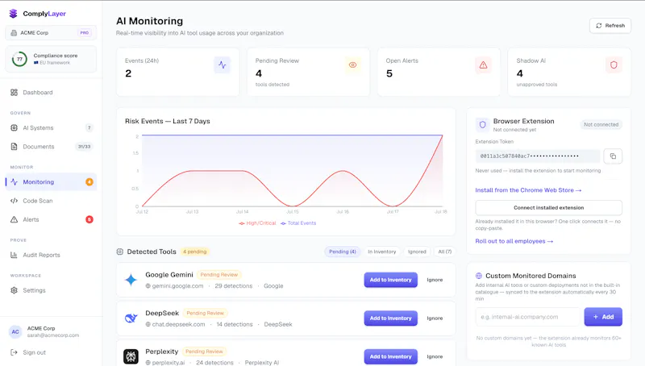Show the All (7) tab
Viewport: 645px width, 366px height.
(445, 252)
